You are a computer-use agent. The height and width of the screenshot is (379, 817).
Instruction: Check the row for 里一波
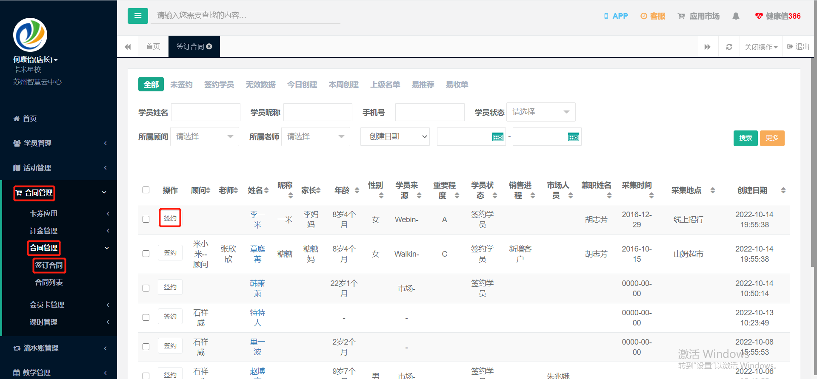146,347
